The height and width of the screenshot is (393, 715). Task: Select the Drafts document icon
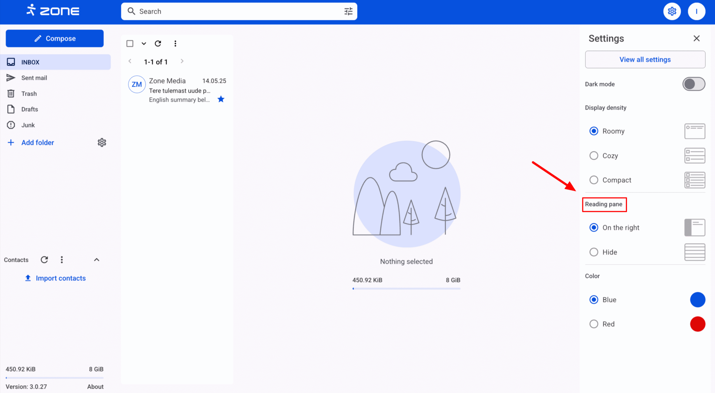tap(11, 109)
